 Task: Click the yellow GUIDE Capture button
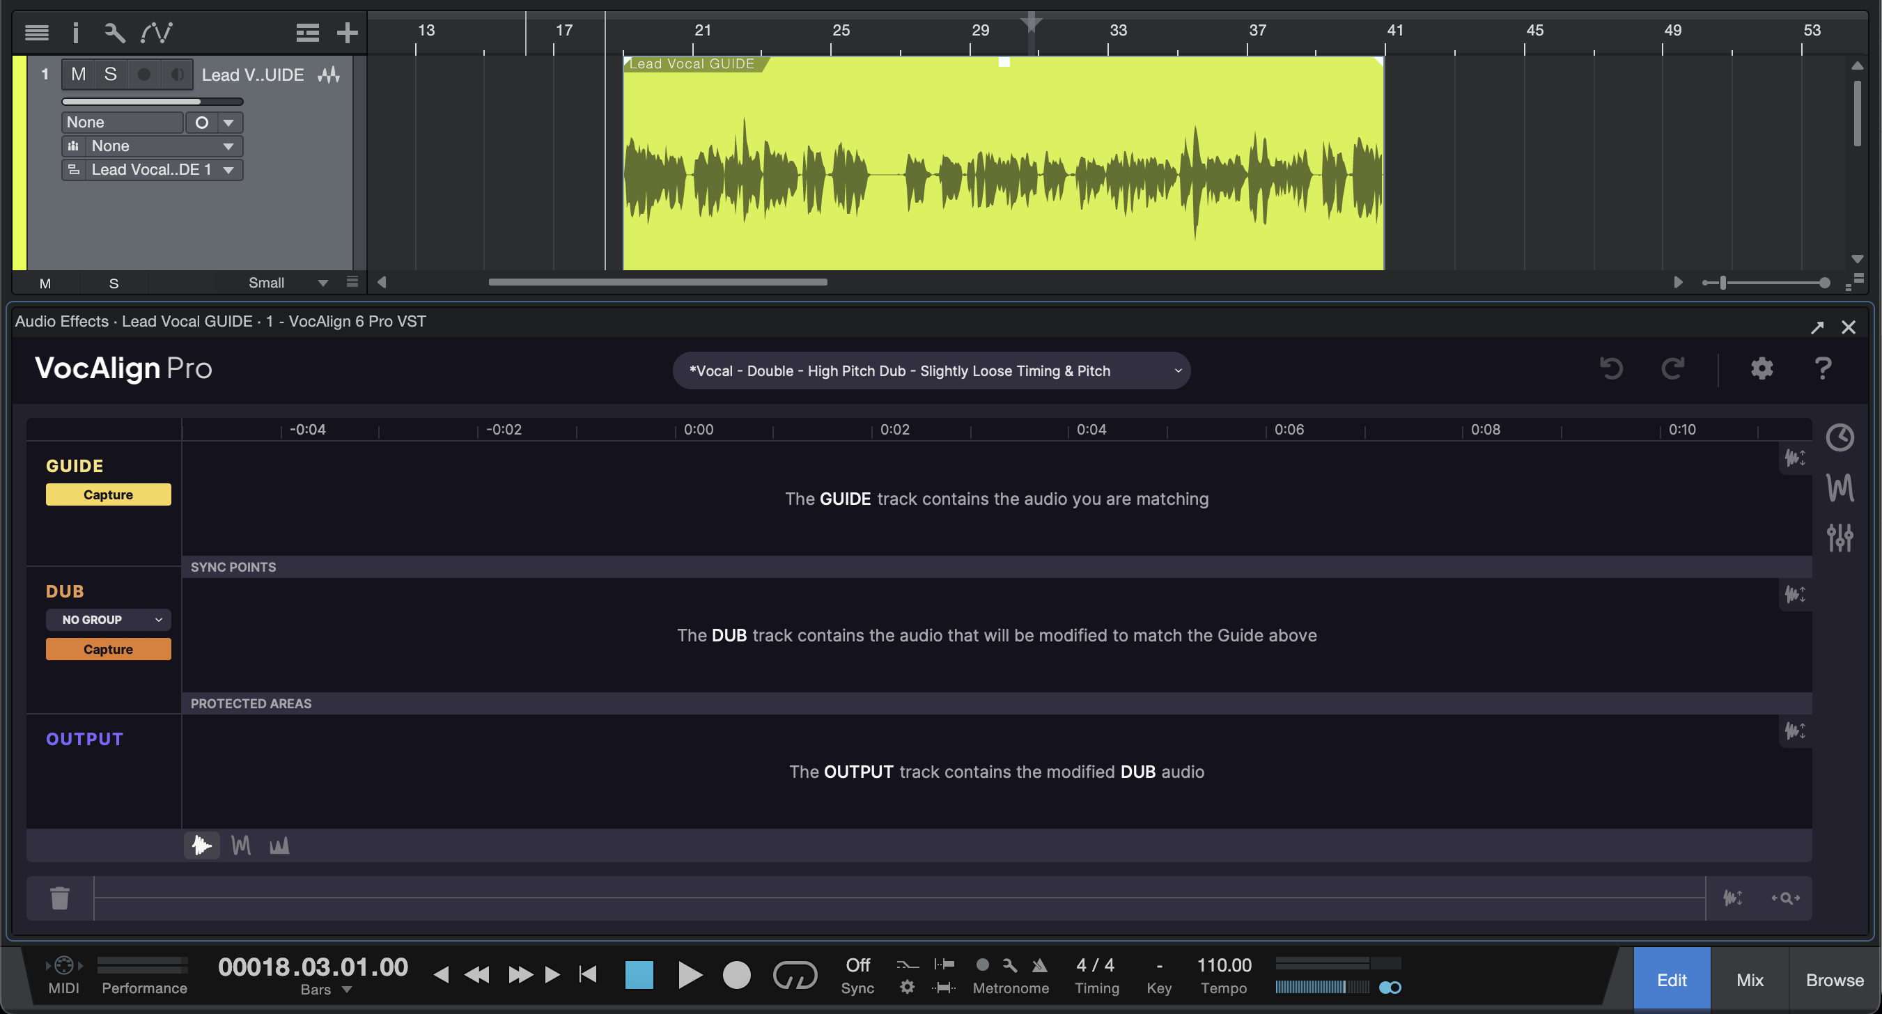point(108,494)
